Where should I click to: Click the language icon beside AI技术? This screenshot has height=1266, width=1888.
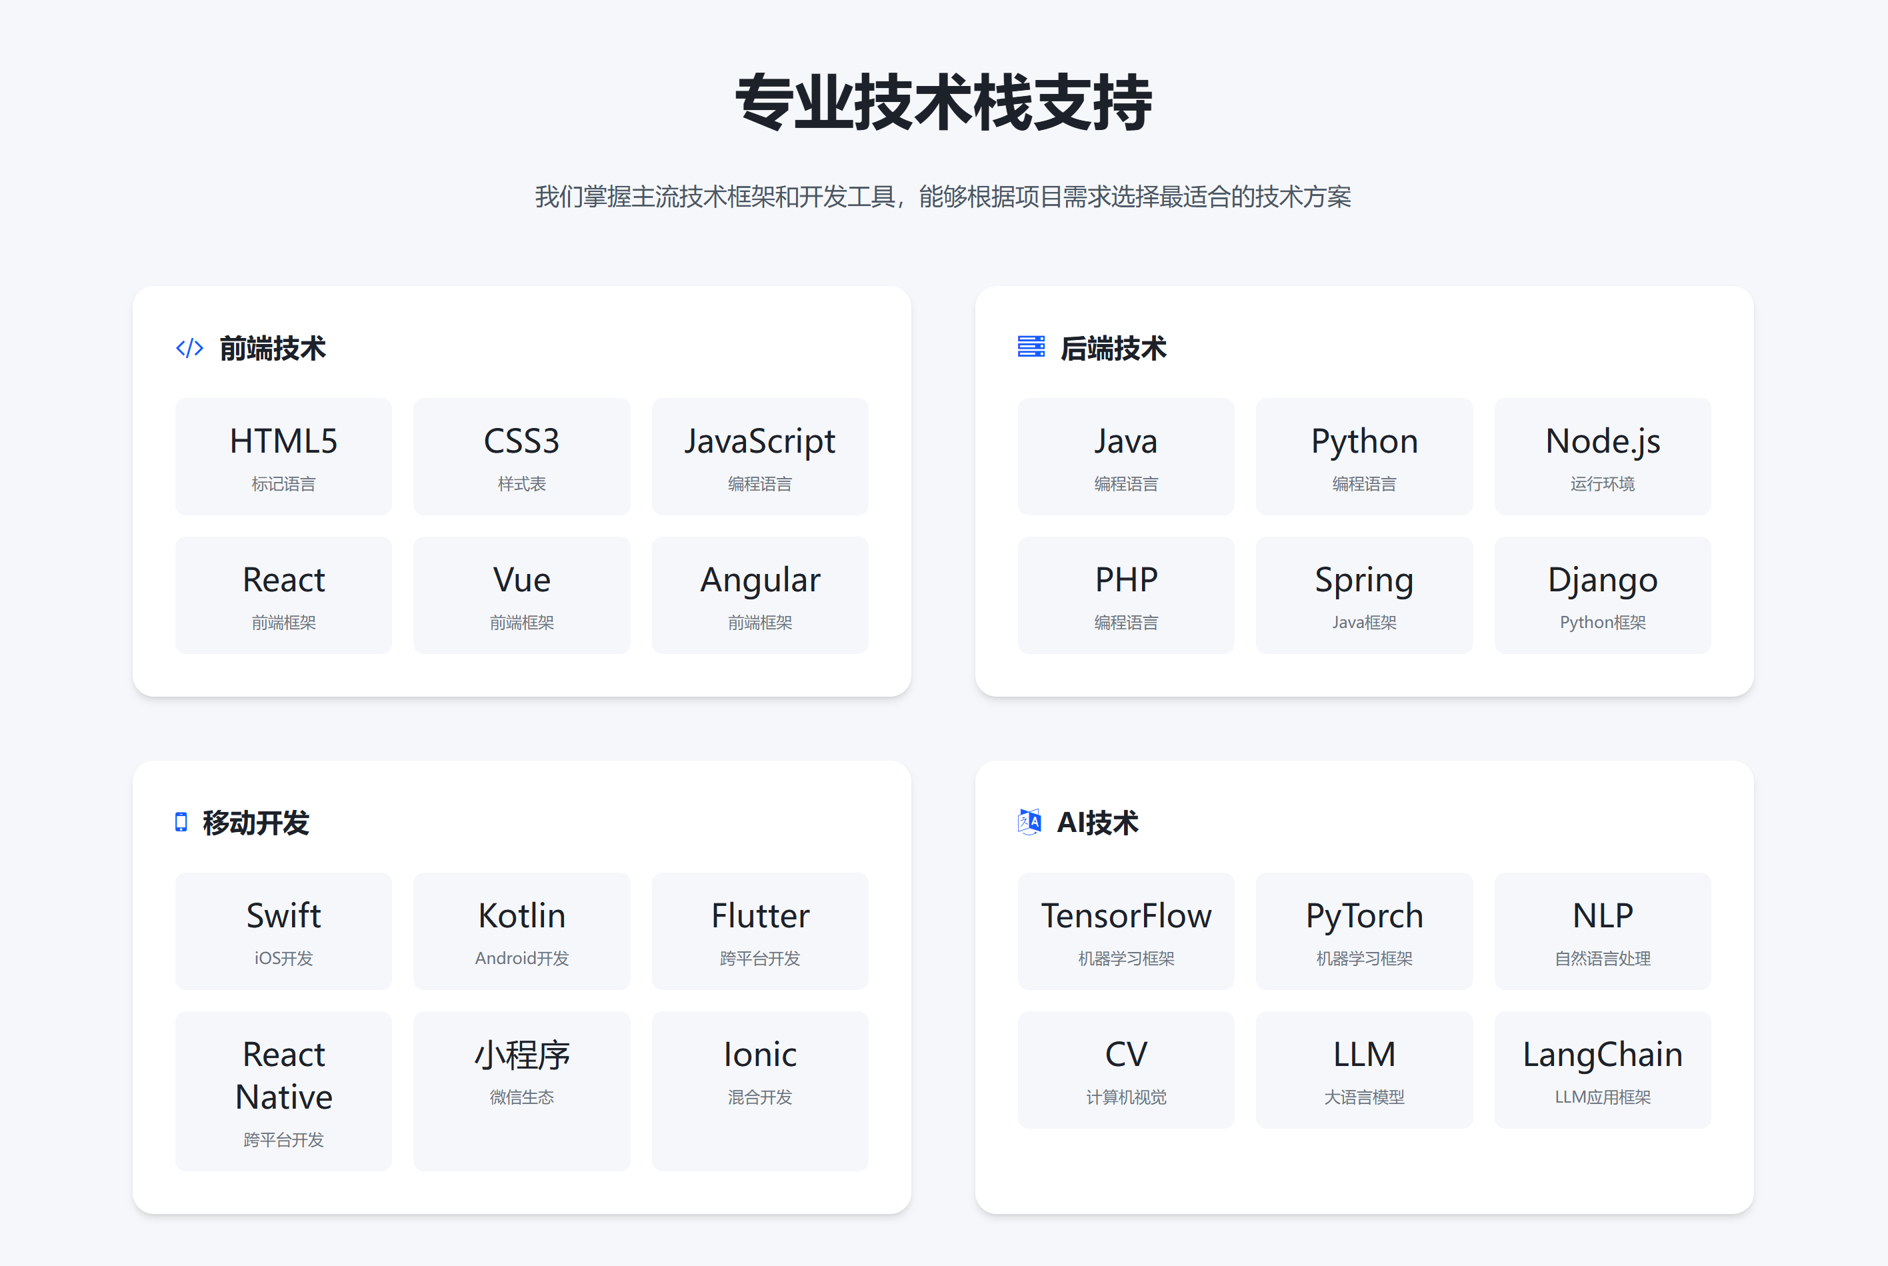pos(1029,822)
